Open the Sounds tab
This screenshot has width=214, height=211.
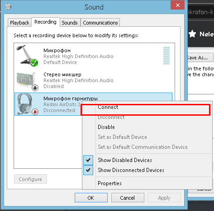[x=70, y=23]
